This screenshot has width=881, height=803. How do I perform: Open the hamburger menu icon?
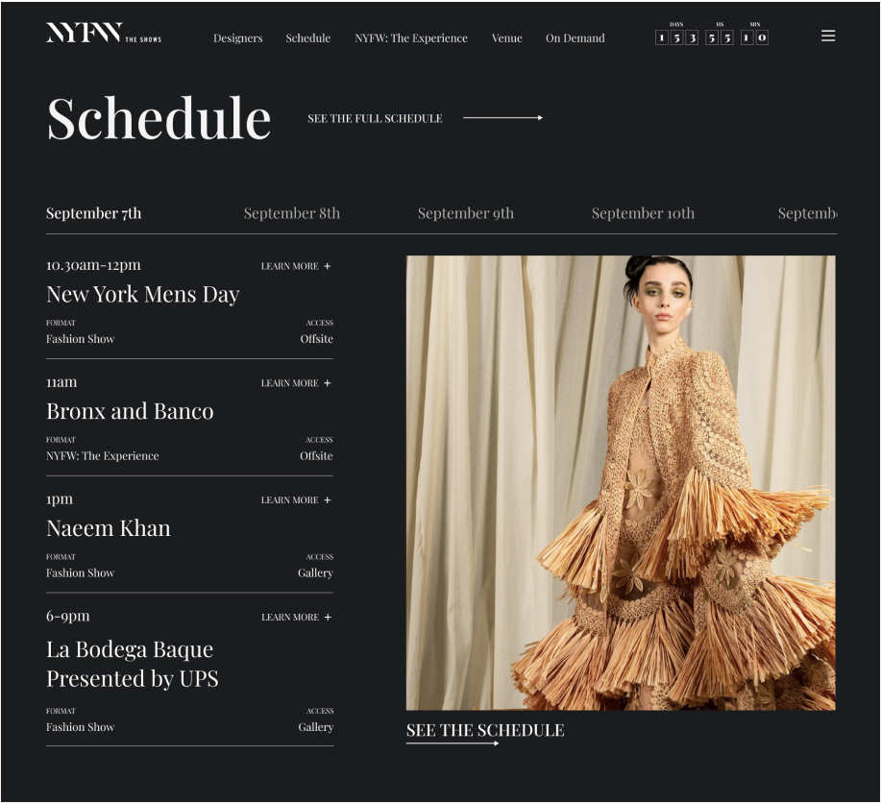point(827,36)
